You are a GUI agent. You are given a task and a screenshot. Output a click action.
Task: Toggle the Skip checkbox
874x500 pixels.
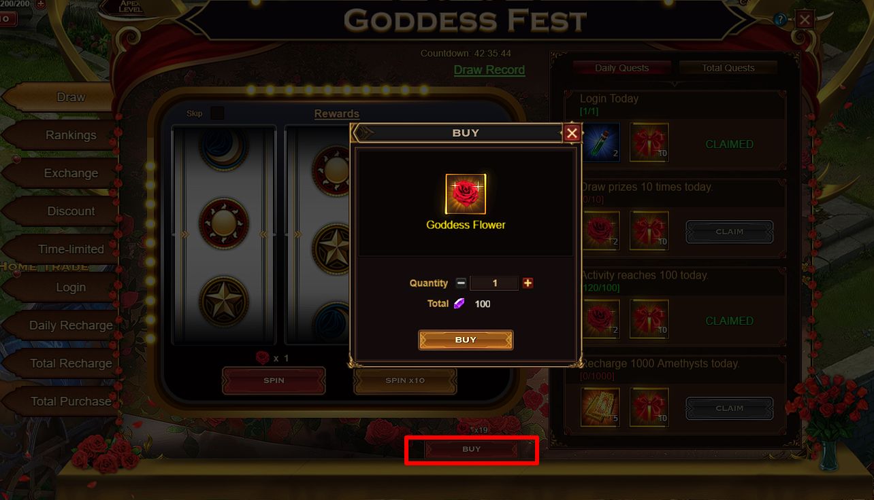[x=217, y=113]
